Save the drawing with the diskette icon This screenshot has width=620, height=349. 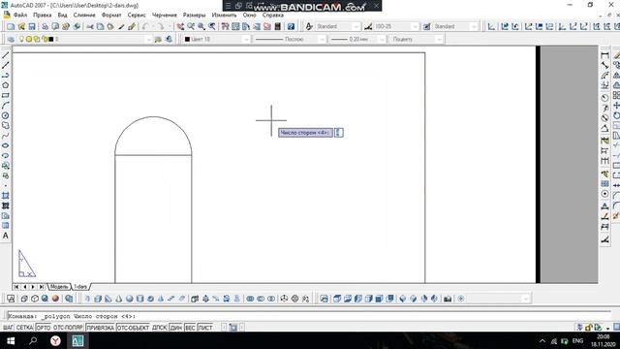coord(32,26)
